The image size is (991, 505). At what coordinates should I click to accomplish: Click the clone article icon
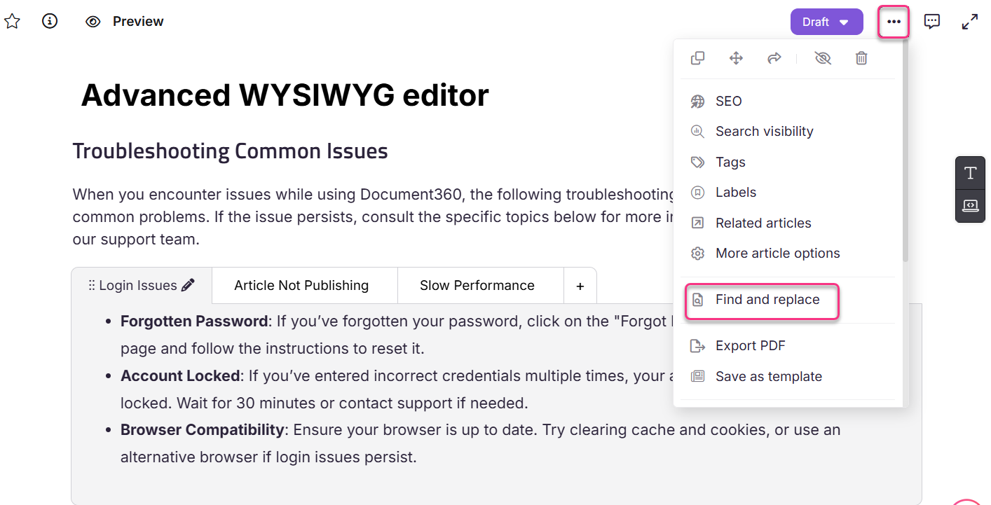coord(697,58)
